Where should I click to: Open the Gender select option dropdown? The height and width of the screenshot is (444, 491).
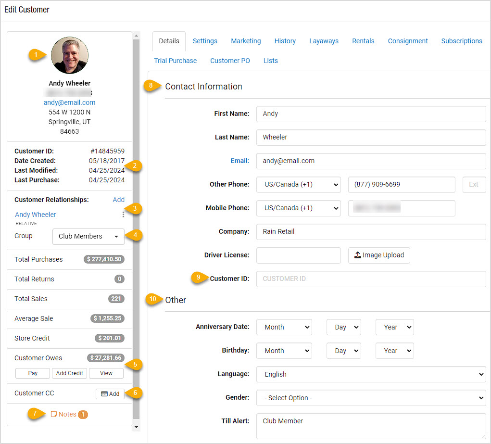tap(371, 398)
